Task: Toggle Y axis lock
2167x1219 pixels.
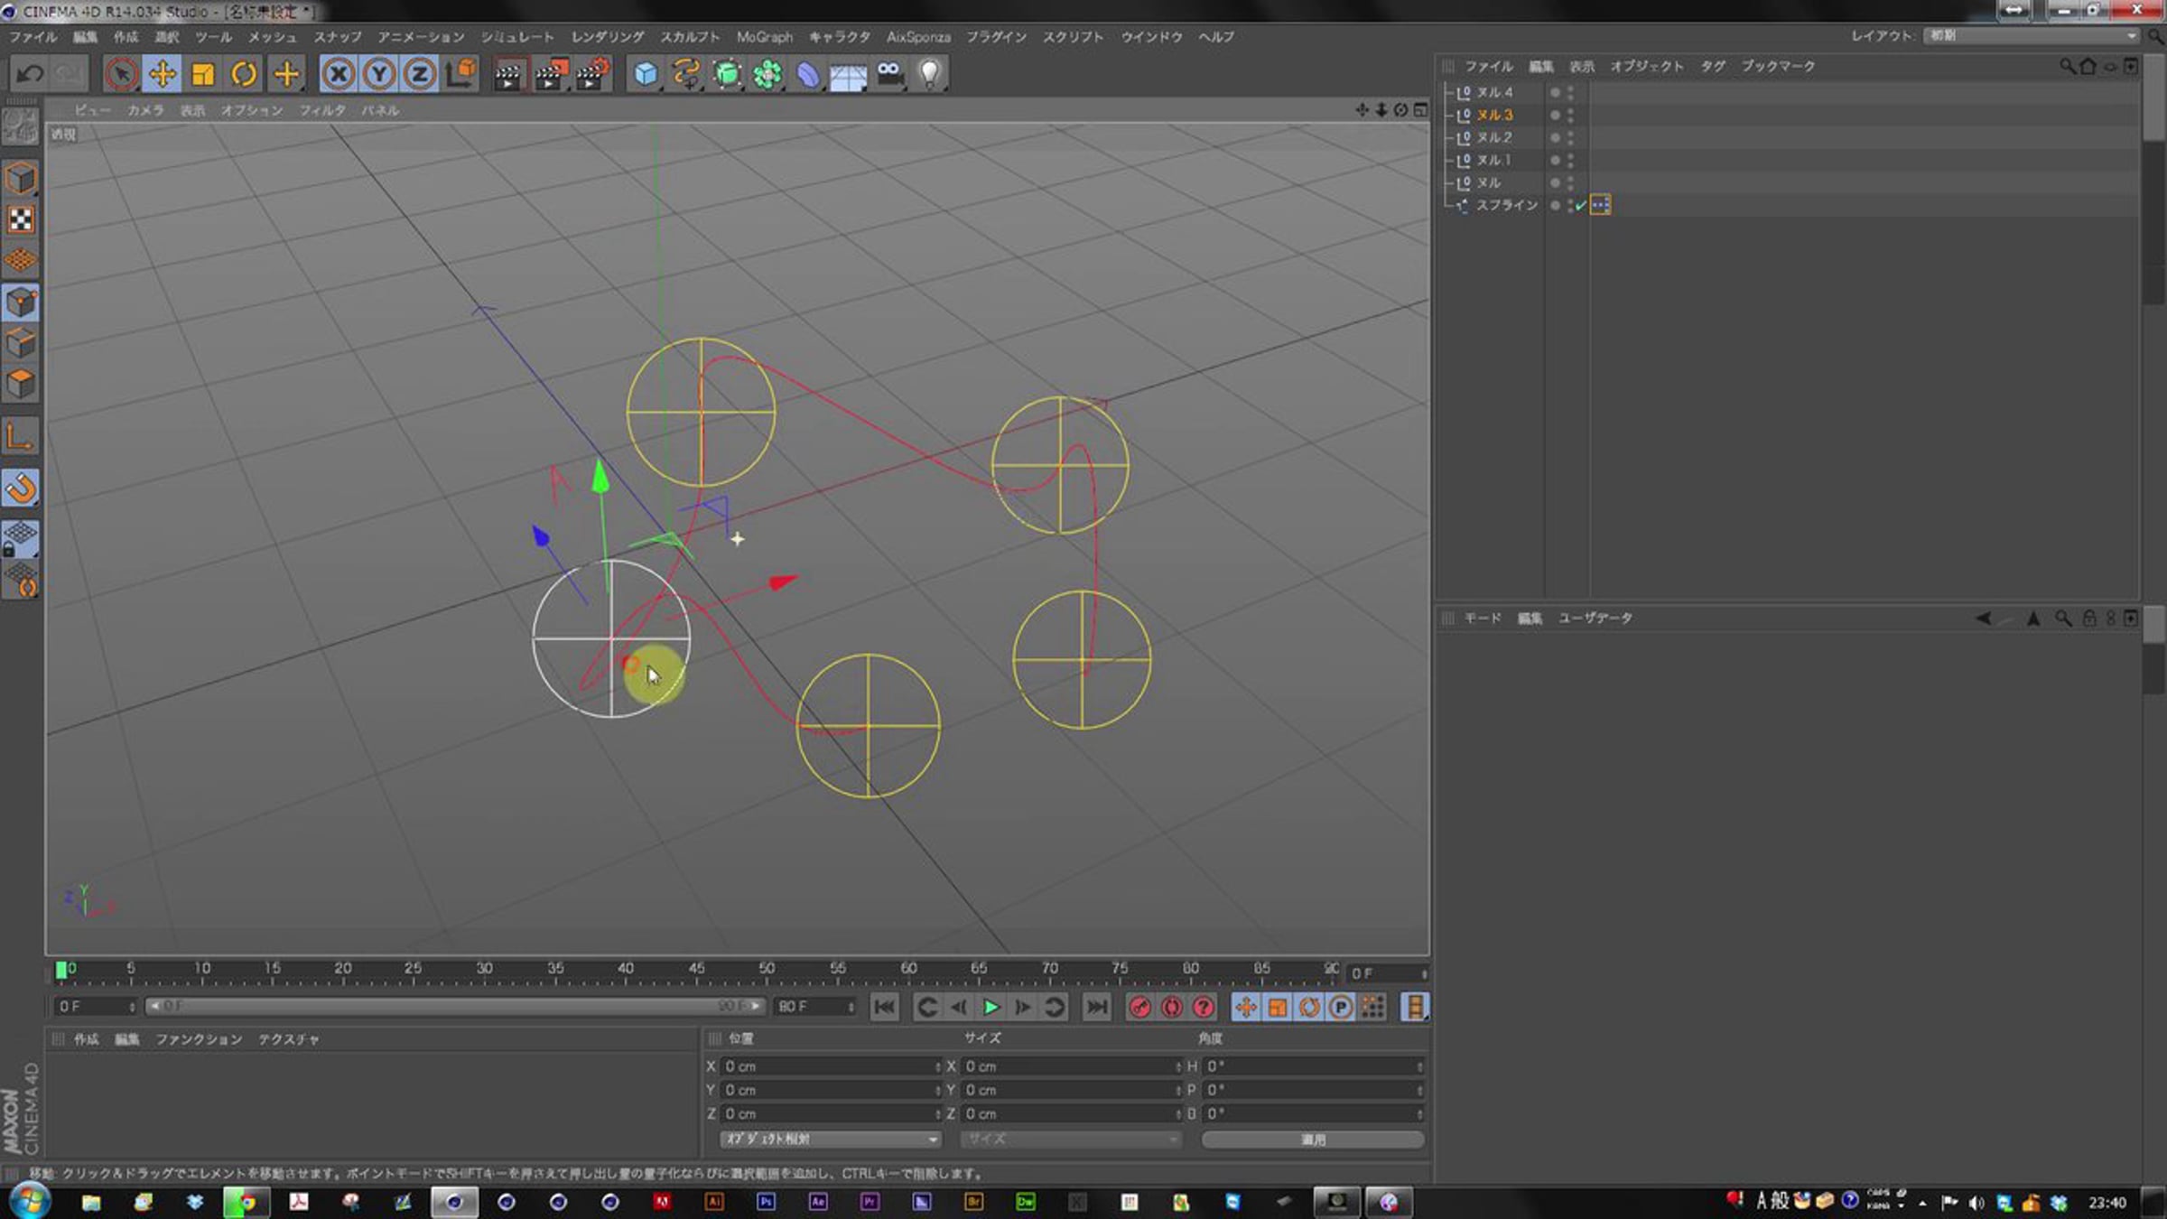Action: 379,74
